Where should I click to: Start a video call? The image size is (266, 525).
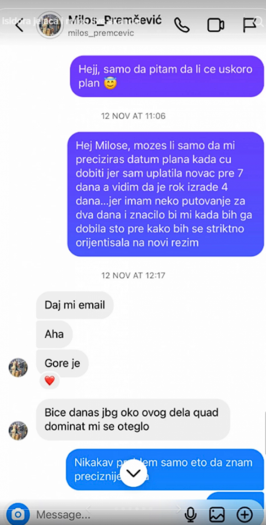(215, 25)
